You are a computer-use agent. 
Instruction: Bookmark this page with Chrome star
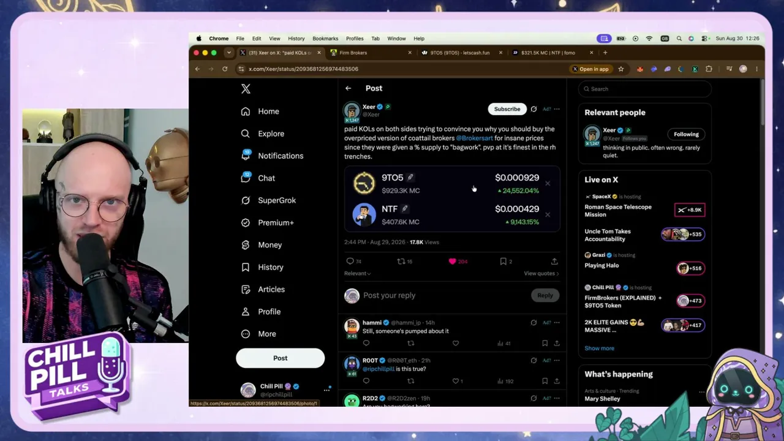click(621, 69)
